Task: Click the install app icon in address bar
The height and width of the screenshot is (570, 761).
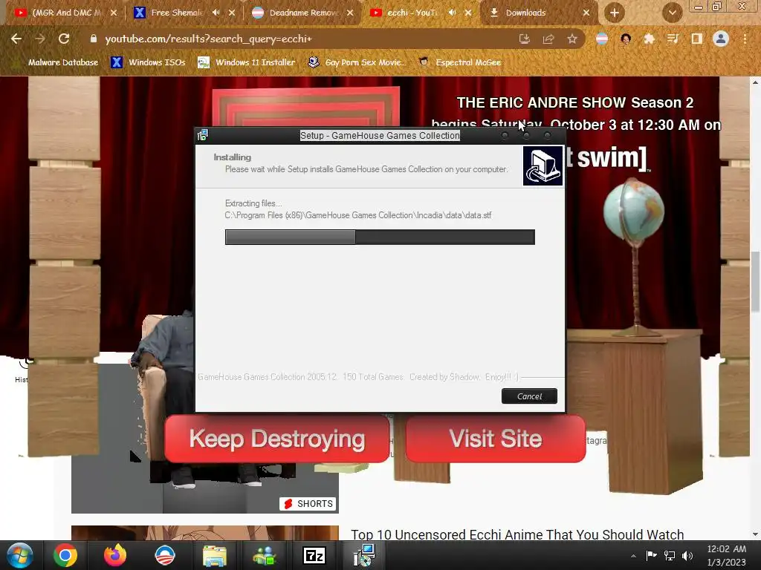Action: 524,39
